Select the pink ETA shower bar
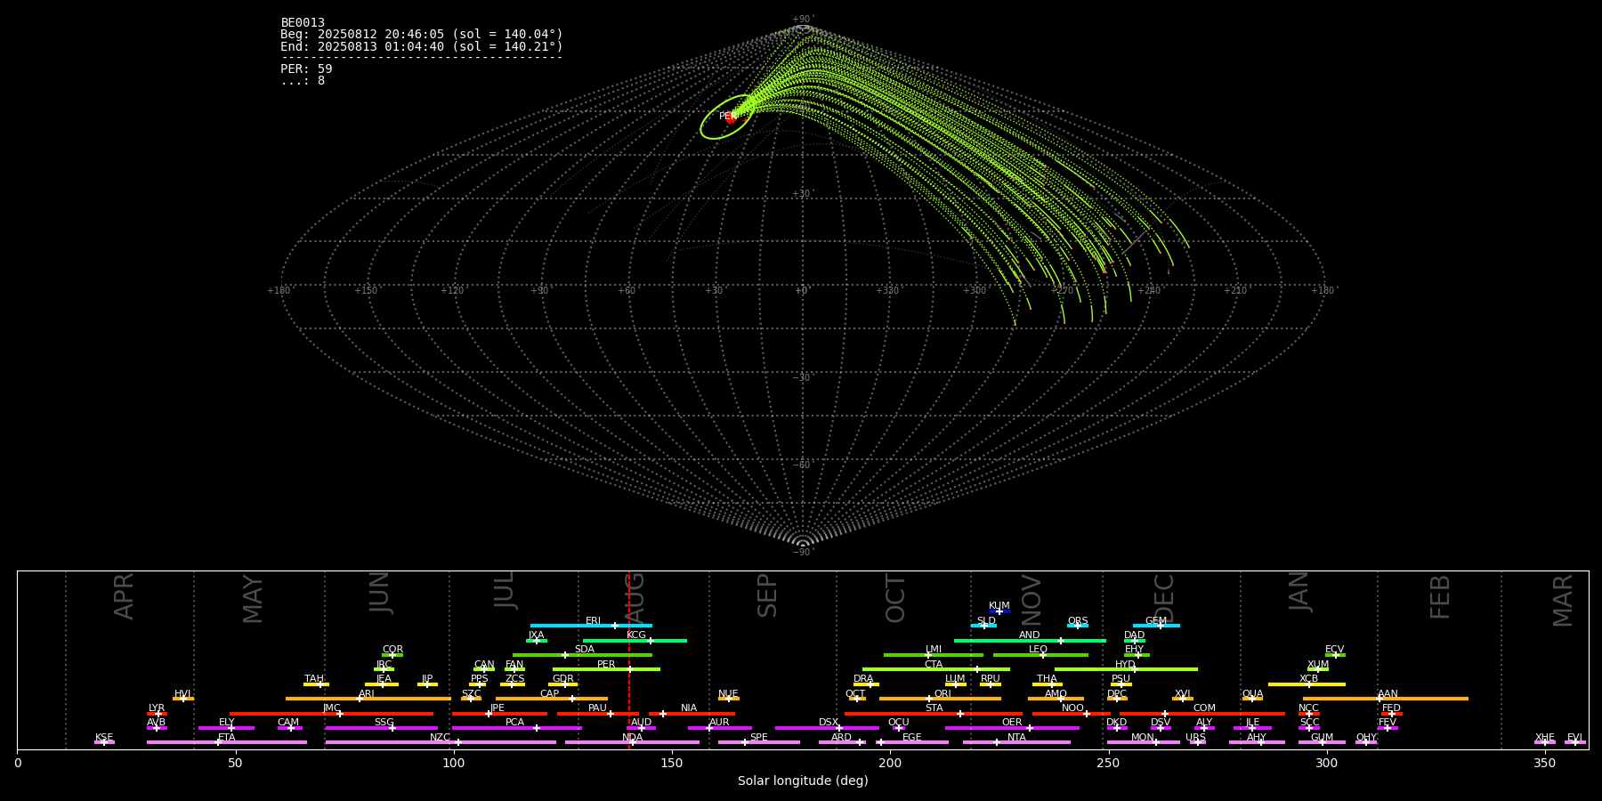This screenshot has width=1602, height=801. tap(227, 742)
